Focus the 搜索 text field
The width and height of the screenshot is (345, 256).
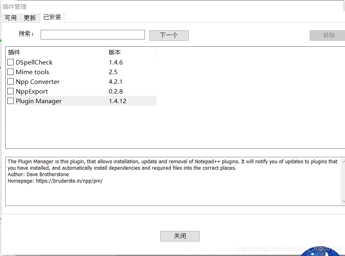[93, 35]
